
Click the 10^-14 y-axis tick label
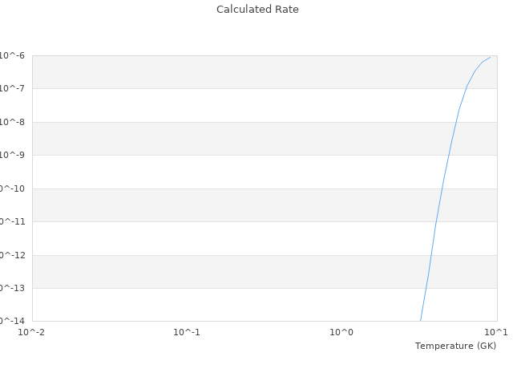pyautogui.click(x=13, y=321)
